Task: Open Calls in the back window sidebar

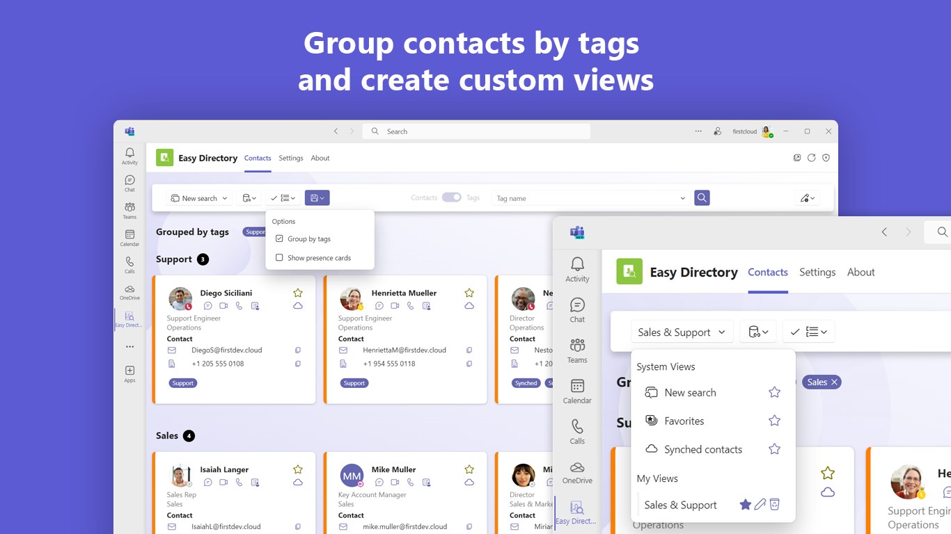Action: (x=129, y=265)
